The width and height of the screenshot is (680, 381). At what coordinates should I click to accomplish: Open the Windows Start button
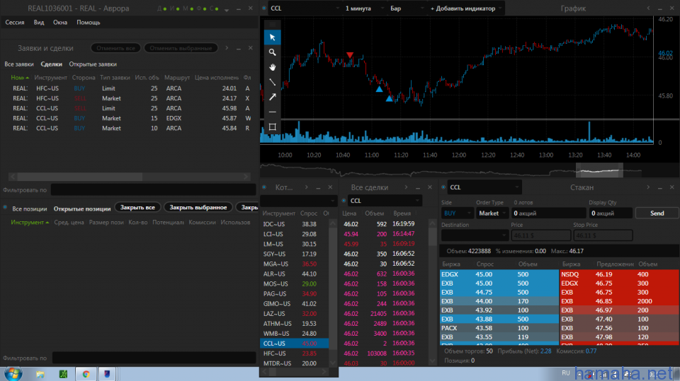[x=13, y=374]
